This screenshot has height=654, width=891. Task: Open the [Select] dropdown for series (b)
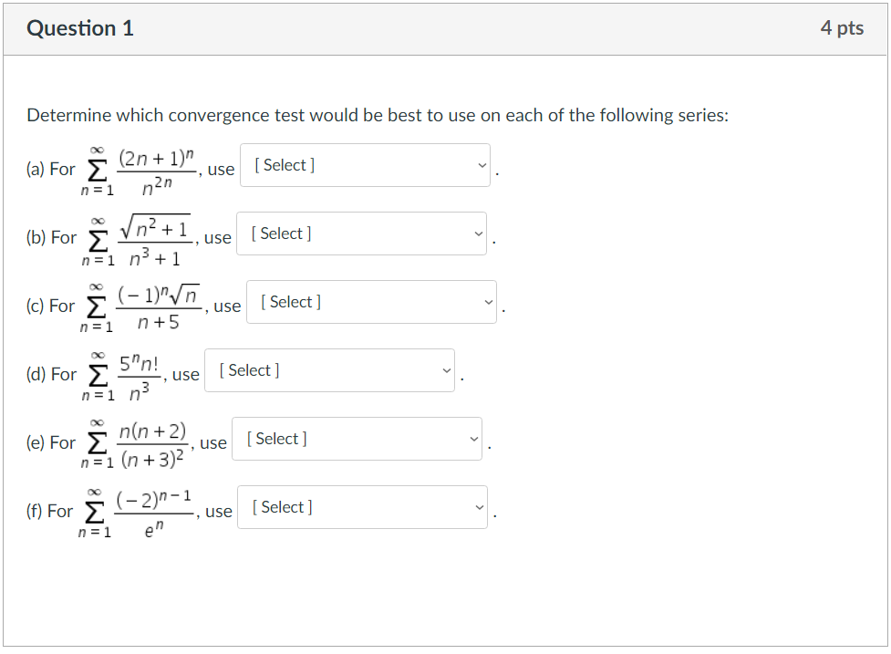[360, 234]
